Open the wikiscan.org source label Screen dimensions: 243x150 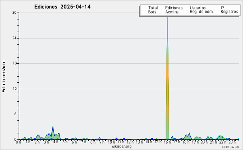(x=122, y=146)
